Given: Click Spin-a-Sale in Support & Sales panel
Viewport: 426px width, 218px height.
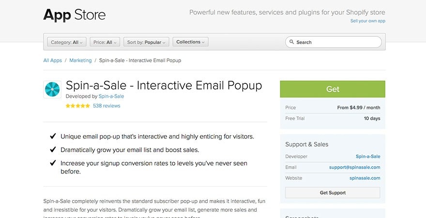Looking at the screenshot, I should [368, 156].
